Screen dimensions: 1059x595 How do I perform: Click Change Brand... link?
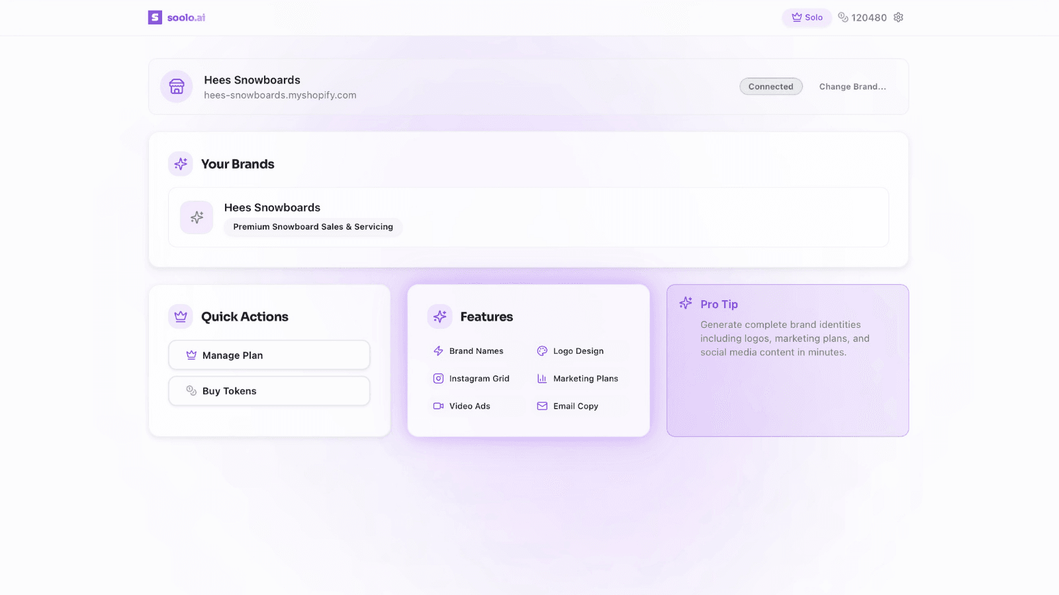click(x=852, y=87)
